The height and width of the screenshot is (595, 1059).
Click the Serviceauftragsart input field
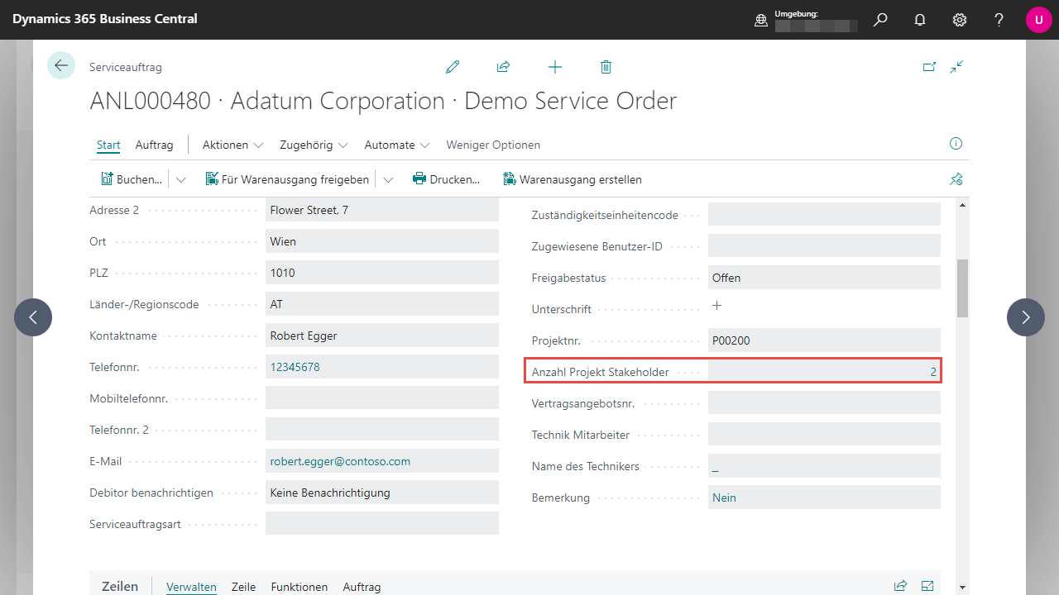tap(381, 524)
